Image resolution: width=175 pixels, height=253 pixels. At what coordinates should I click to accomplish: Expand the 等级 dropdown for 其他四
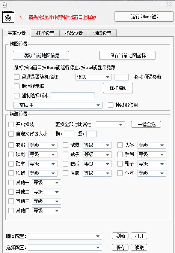pos(47,211)
